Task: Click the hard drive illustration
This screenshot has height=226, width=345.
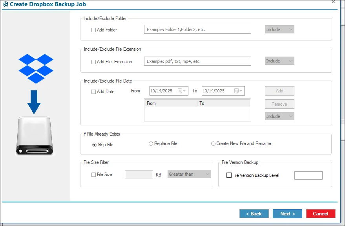Action: 35,136
